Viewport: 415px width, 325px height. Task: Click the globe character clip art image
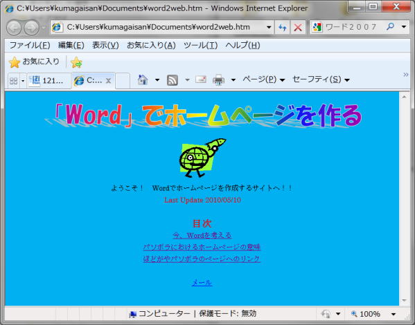202,158
